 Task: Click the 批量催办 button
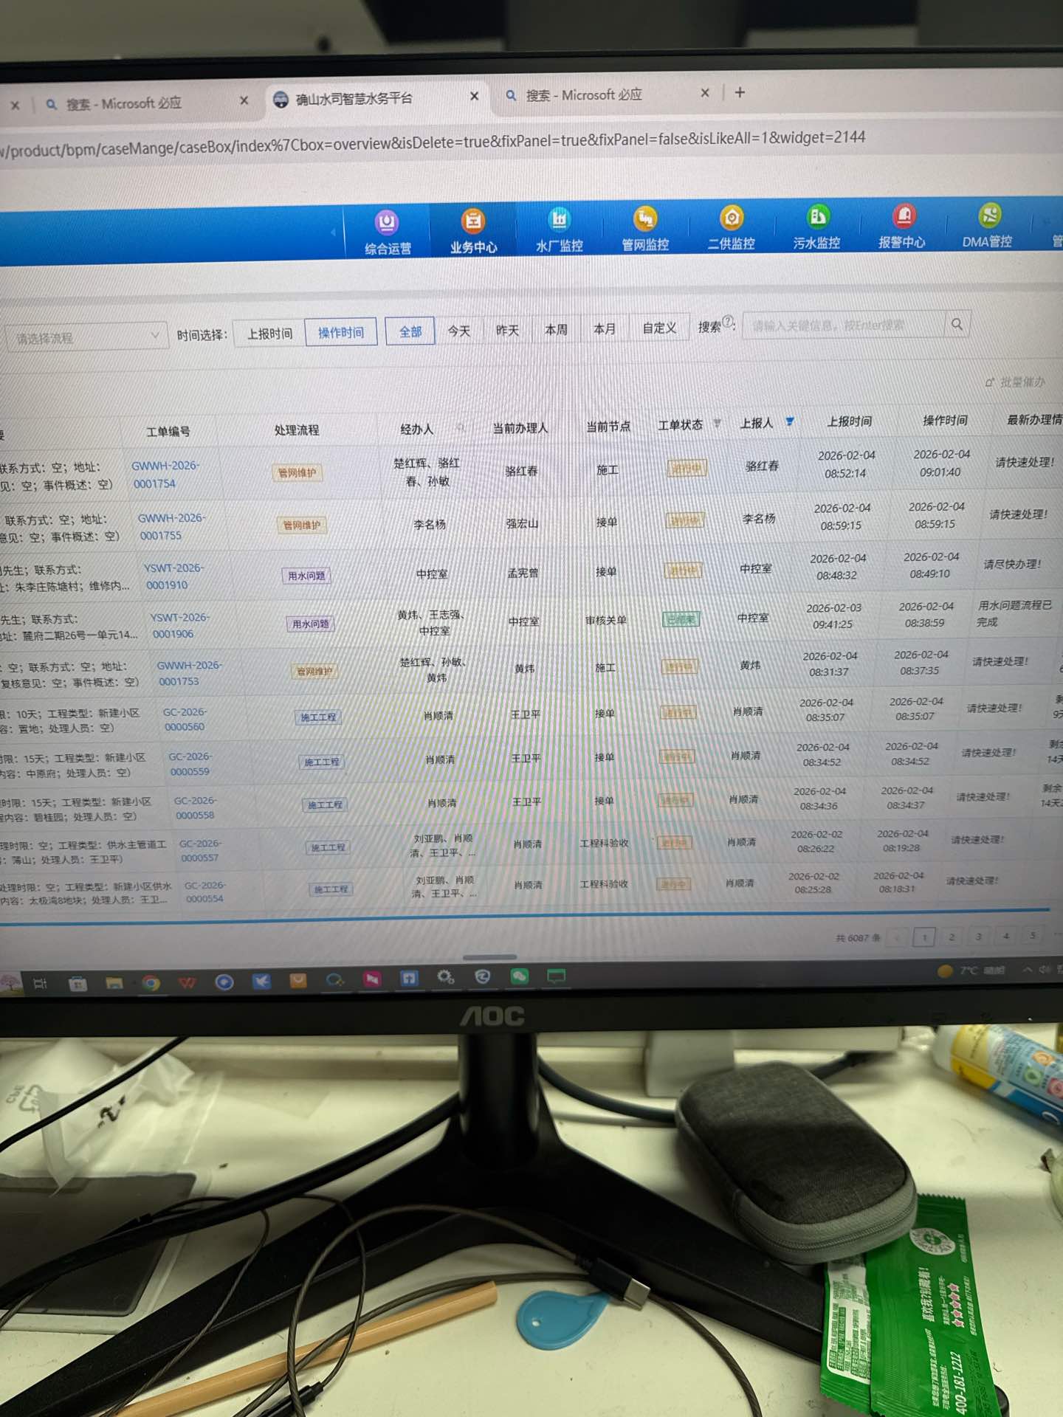tap(1016, 382)
